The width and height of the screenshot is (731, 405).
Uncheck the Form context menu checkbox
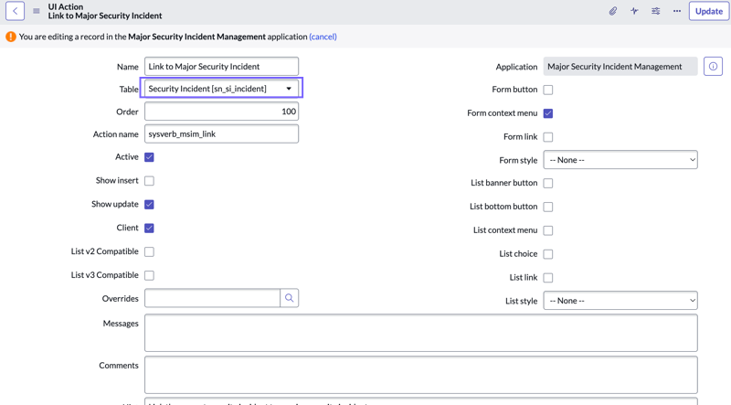[x=548, y=113]
